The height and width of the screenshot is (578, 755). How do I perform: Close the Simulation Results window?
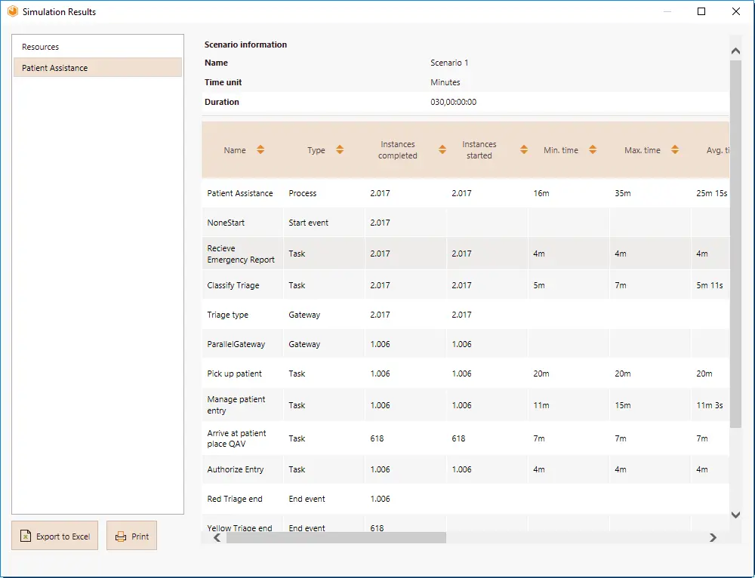point(736,11)
